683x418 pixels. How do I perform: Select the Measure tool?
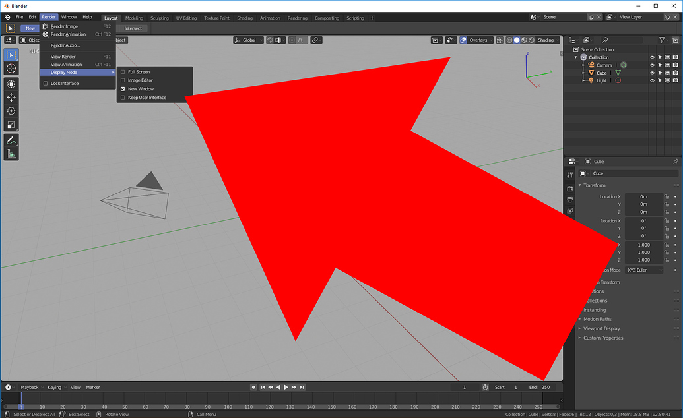(x=11, y=154)
